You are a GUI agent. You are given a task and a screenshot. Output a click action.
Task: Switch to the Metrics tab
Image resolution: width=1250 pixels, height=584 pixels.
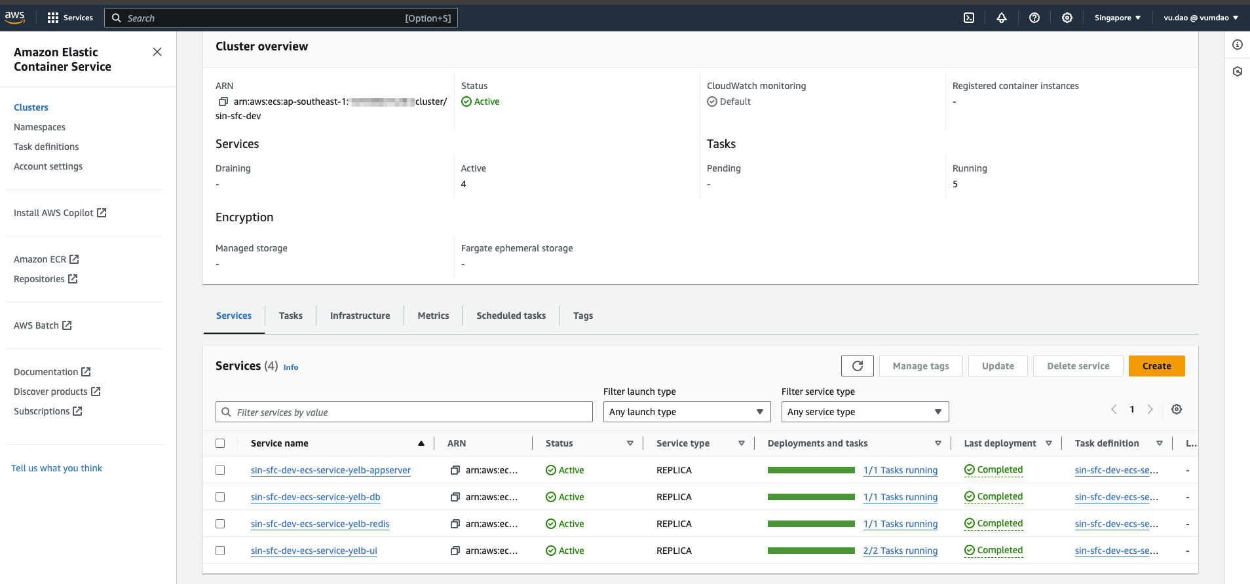click(x=433, y=316)
